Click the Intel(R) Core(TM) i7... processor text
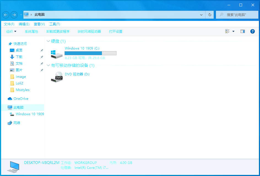The image size is (260, 176). (91, 168)
